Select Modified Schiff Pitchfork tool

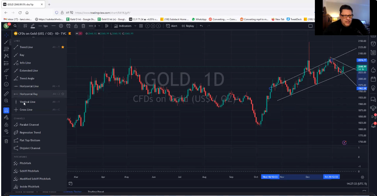coord(39,179)
